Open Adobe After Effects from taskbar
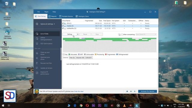This screenshot has width=192, height=108. [x=93, y=105]
